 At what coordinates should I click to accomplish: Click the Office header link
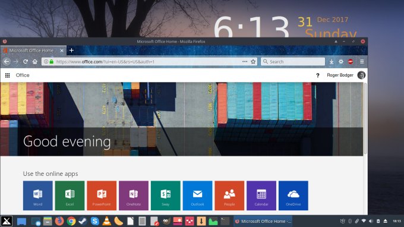click(x=23, y=75)
